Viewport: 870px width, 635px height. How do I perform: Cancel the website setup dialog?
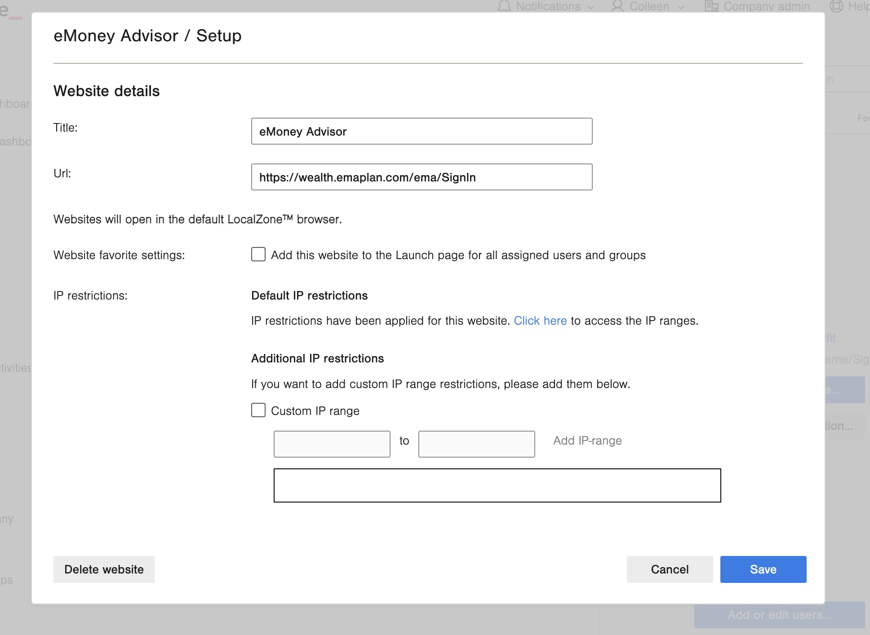[670, 569]
